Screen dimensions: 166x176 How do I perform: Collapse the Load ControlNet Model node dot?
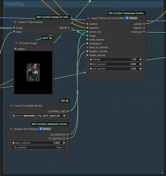click(x=11, y=106)
